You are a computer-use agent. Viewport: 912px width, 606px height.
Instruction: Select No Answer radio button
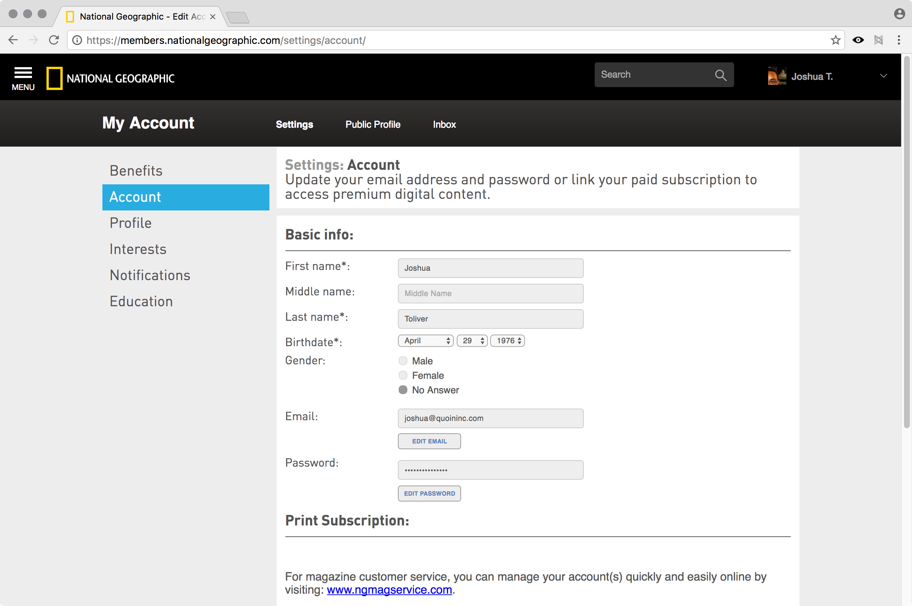pos(403,390)
